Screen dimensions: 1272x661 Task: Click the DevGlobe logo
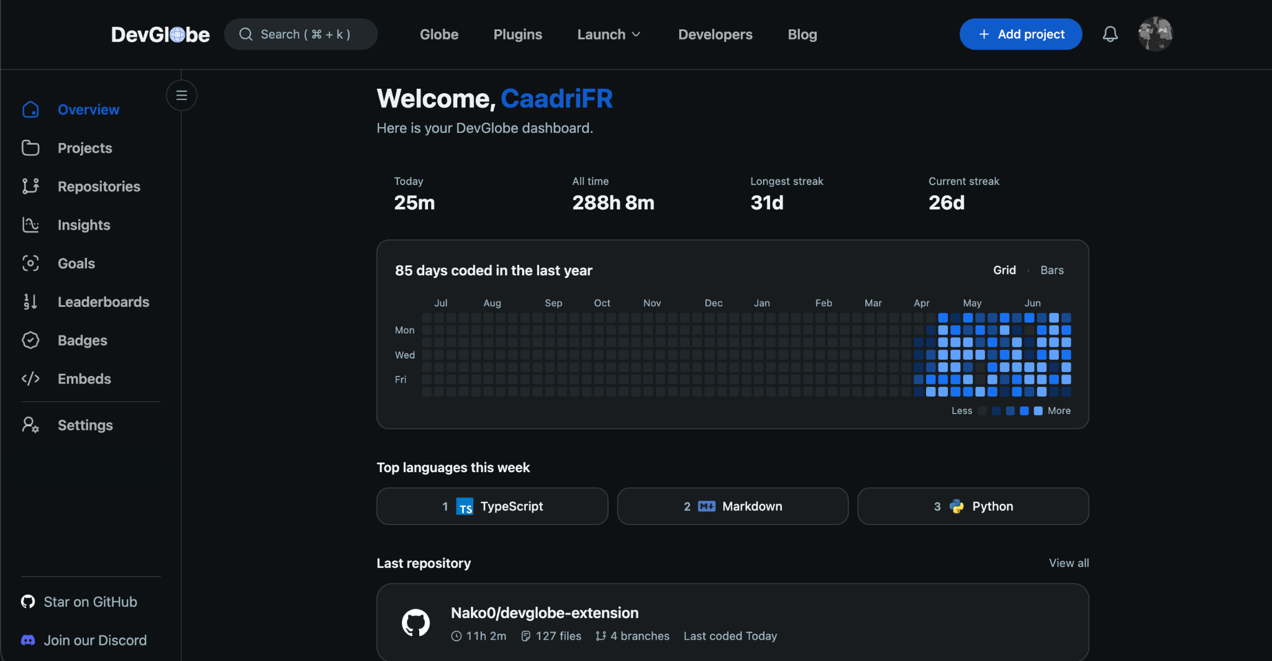pyautogui.click(x=160, y=34)
